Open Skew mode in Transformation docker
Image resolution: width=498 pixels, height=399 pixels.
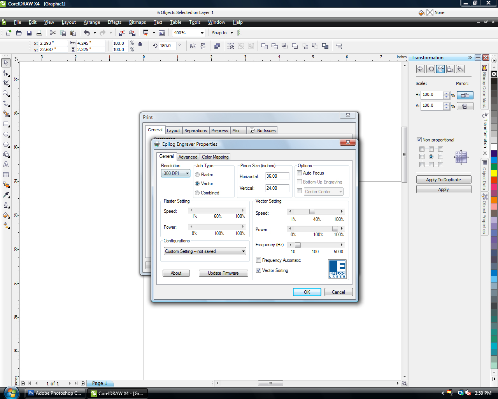coord(460,69)
